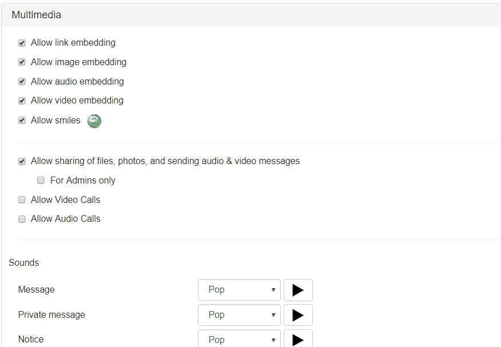The height and width of the screenshot is (347, 501).
Task: Click the Sounds section heading
Action: click(x=24, y=263)
